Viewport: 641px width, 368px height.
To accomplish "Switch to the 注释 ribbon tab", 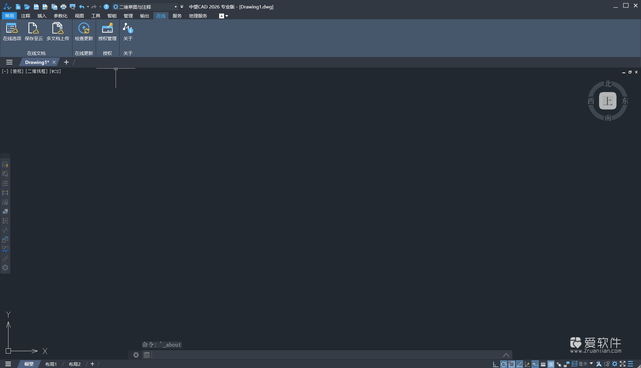I will 25,16.
